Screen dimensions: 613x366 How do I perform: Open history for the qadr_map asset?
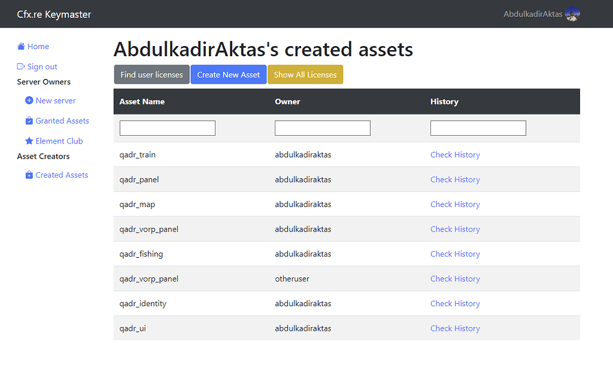[455, 204]
